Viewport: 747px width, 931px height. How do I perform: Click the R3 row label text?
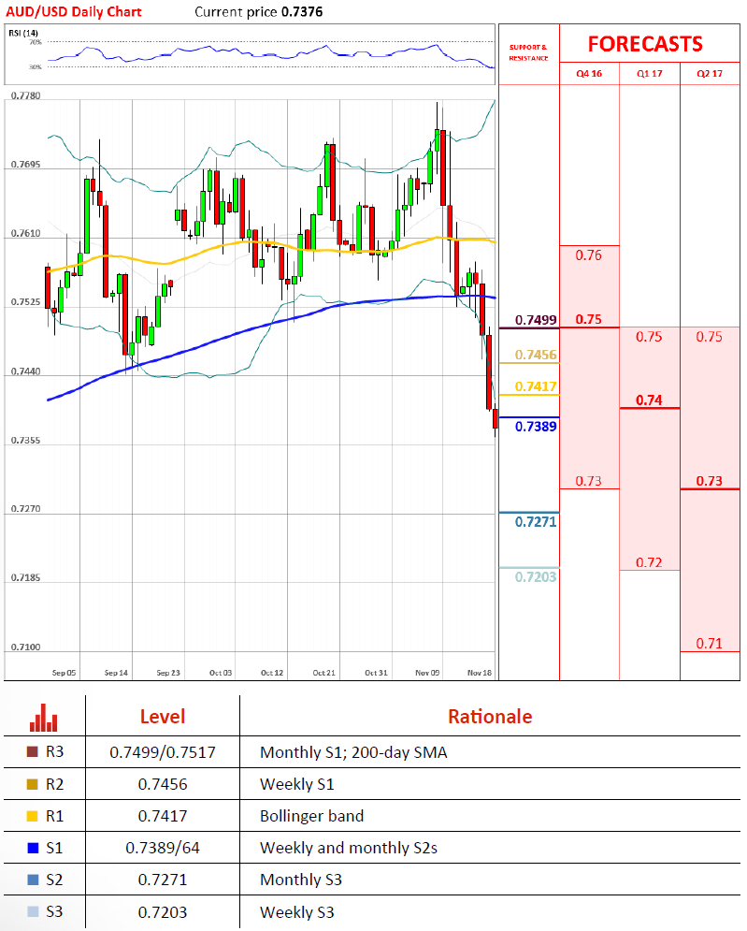[54, 751]
